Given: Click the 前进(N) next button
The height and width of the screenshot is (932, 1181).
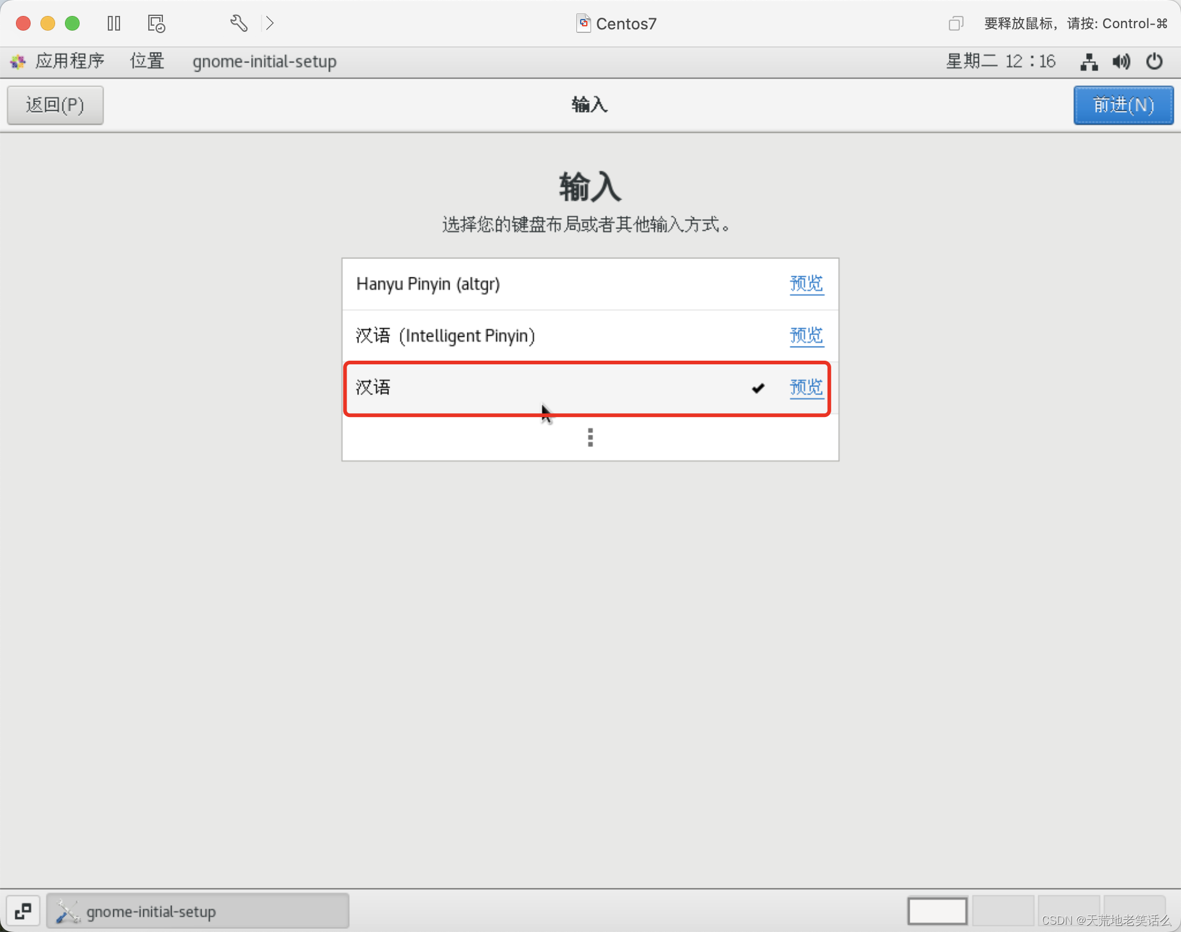Looking at the screenshot, I should pos(1123,105).
